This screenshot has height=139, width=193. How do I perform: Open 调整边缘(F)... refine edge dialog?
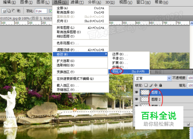tap(81, 50)
